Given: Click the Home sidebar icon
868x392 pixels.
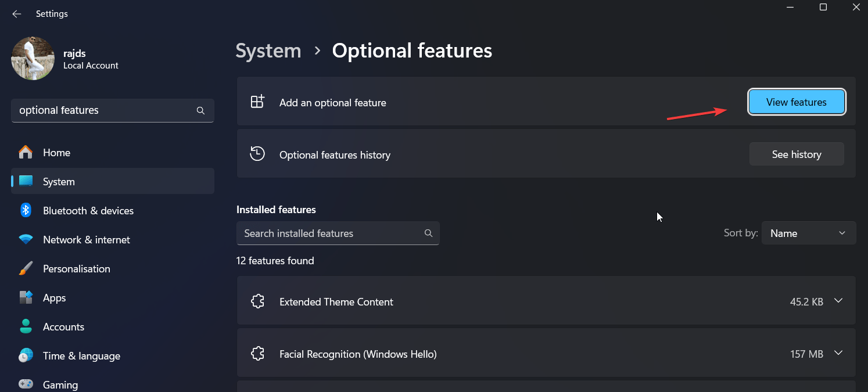Looking at the screenshot, I should click(26, 152).
